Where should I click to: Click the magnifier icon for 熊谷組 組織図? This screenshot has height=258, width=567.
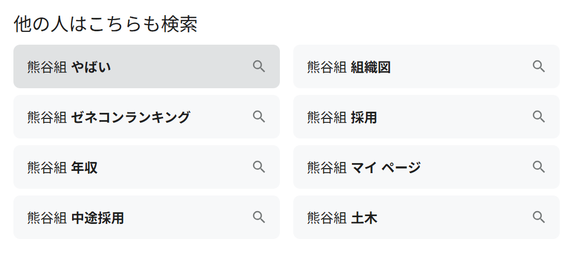click(539, 66)
